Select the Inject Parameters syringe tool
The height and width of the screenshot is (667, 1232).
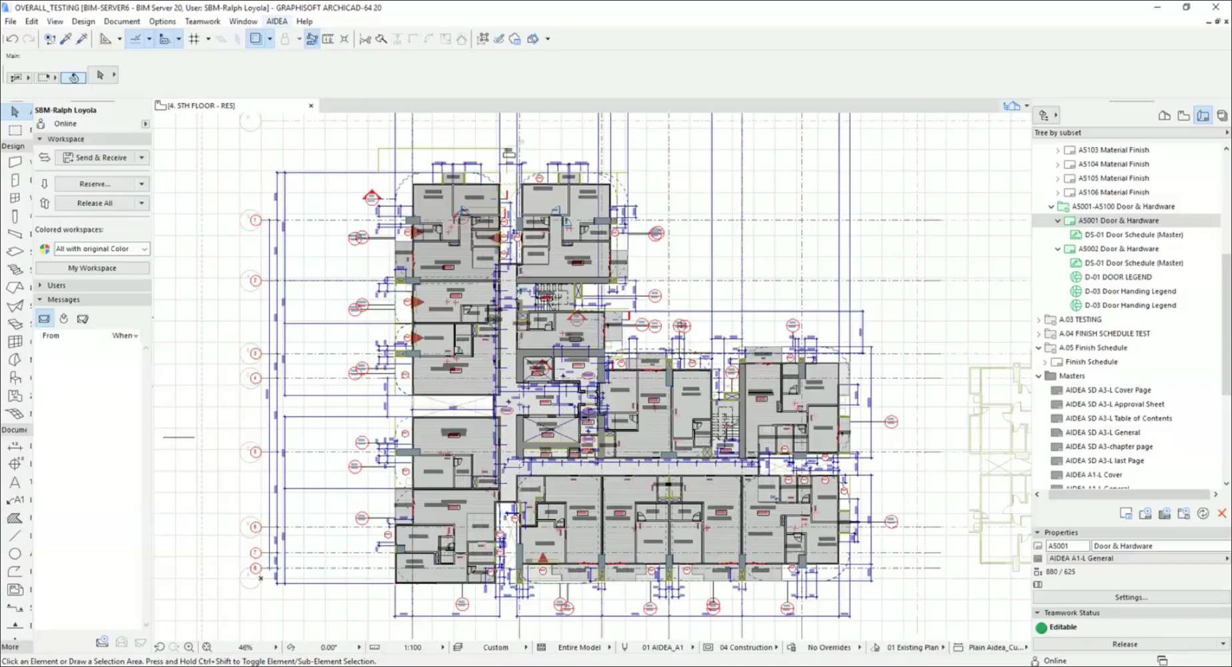click(x=82, y=39)
